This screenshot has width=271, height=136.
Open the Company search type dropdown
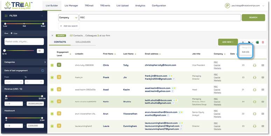68,17
